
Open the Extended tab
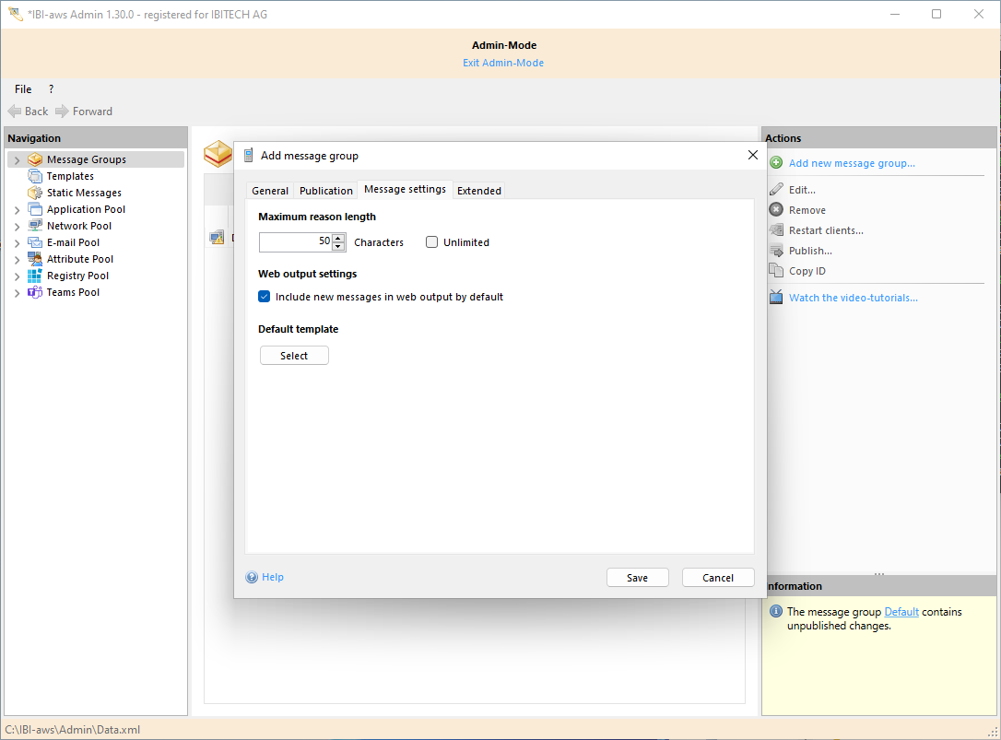pos(478,190)
